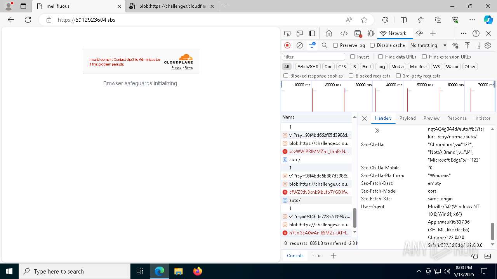The width and height of the screenshot is (497, 279).
Task: Open Split screen icon in Edge toolbar
Action: [x=403, y=20]
